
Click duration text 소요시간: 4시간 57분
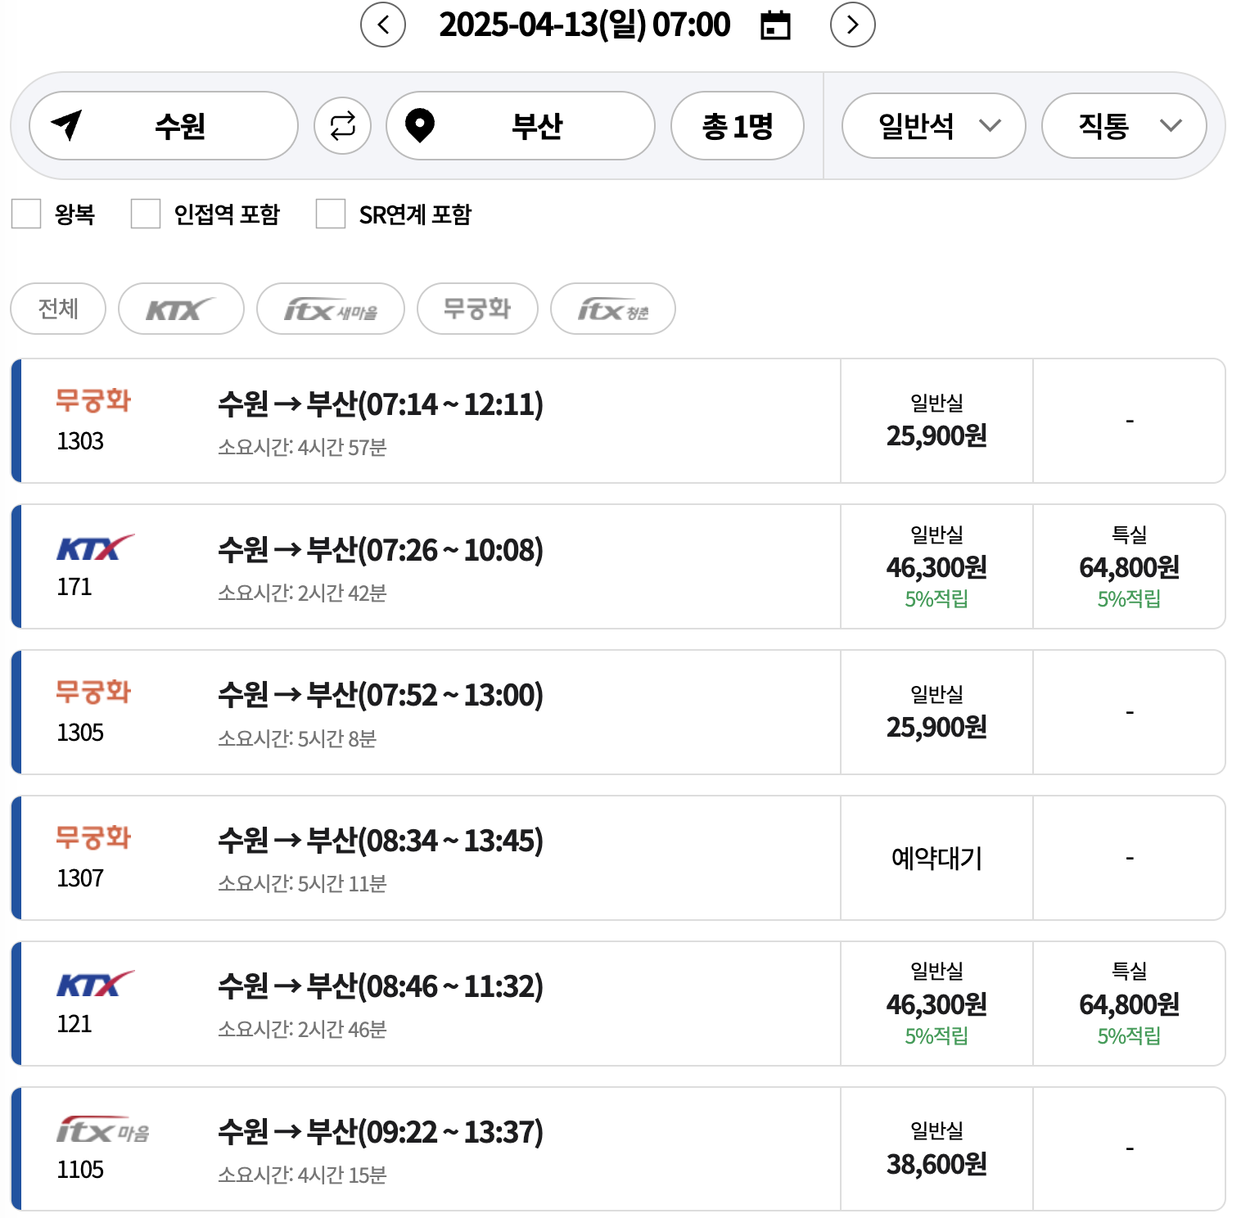302,447
